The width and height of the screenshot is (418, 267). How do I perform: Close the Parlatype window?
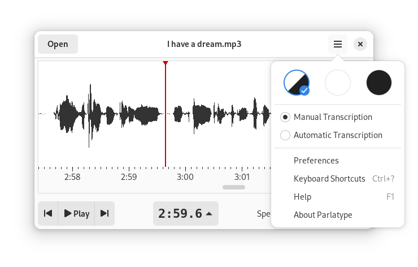(360, 44)
